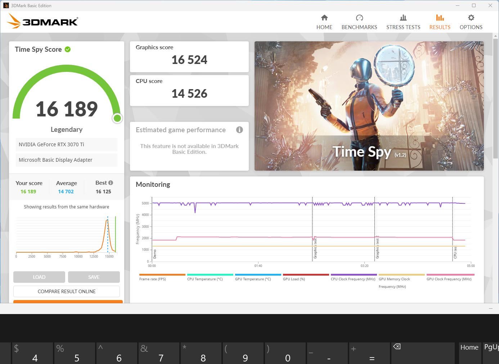This screenshot has width=499, height=364.
Task: Click the 3DMark logo
Action: pos(42,21)
